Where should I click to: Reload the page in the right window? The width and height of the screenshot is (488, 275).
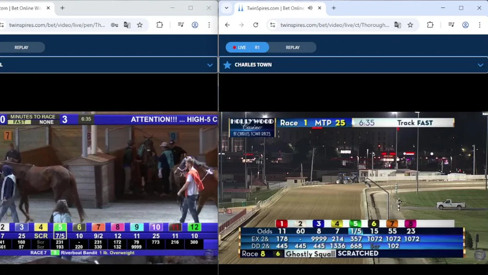256,25
